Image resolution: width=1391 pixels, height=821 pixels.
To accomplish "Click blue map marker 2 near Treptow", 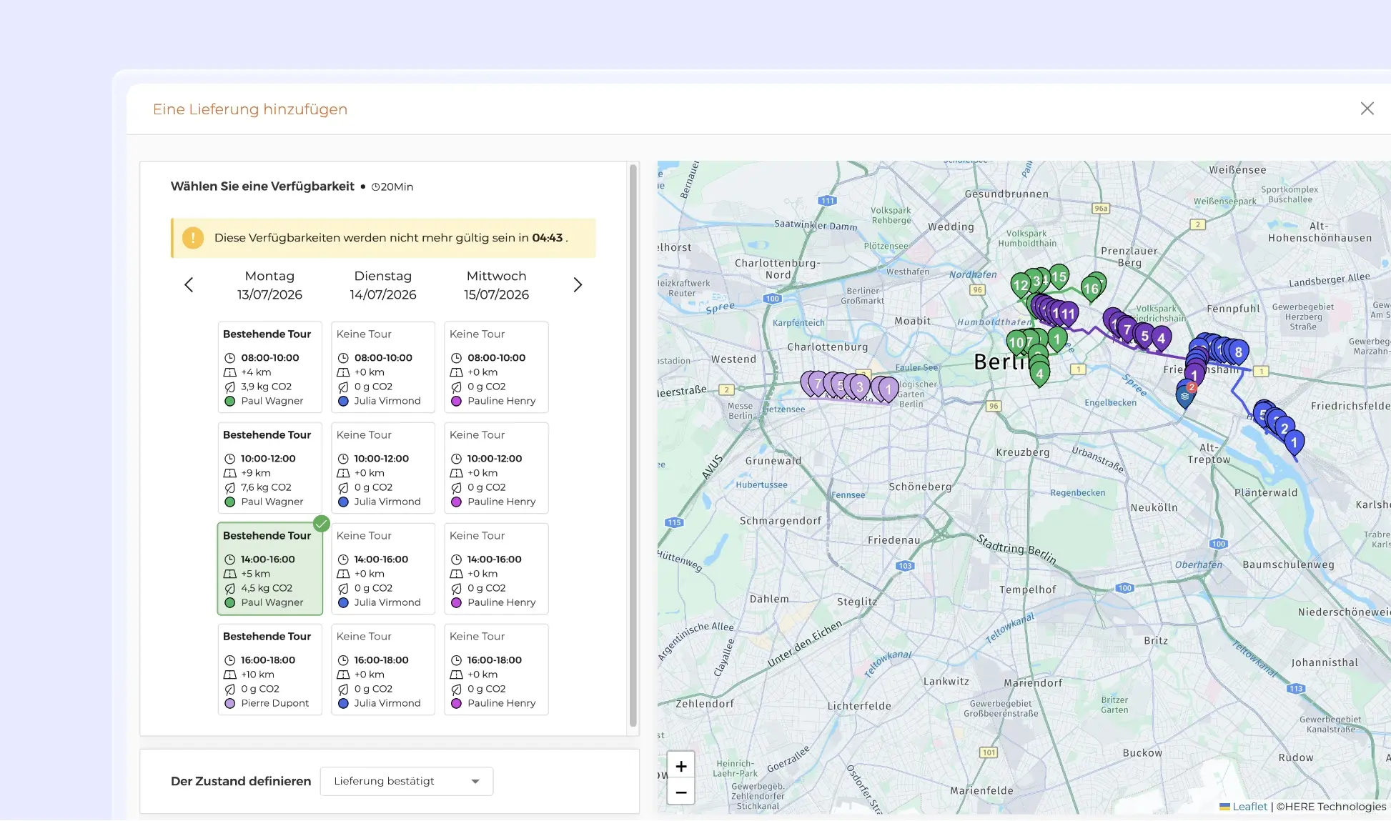I will point(1284,428).
